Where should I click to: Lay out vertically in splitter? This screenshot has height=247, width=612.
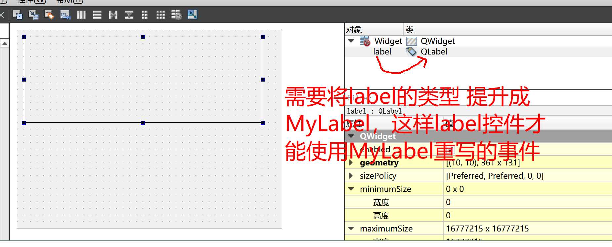[x=129, y=15]
